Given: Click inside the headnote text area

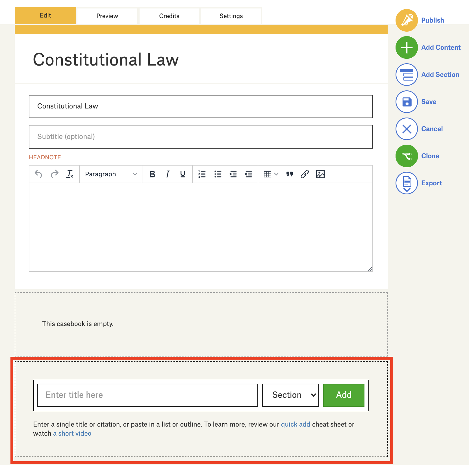Looking at the screenshot, I should (x=201, y=223).
